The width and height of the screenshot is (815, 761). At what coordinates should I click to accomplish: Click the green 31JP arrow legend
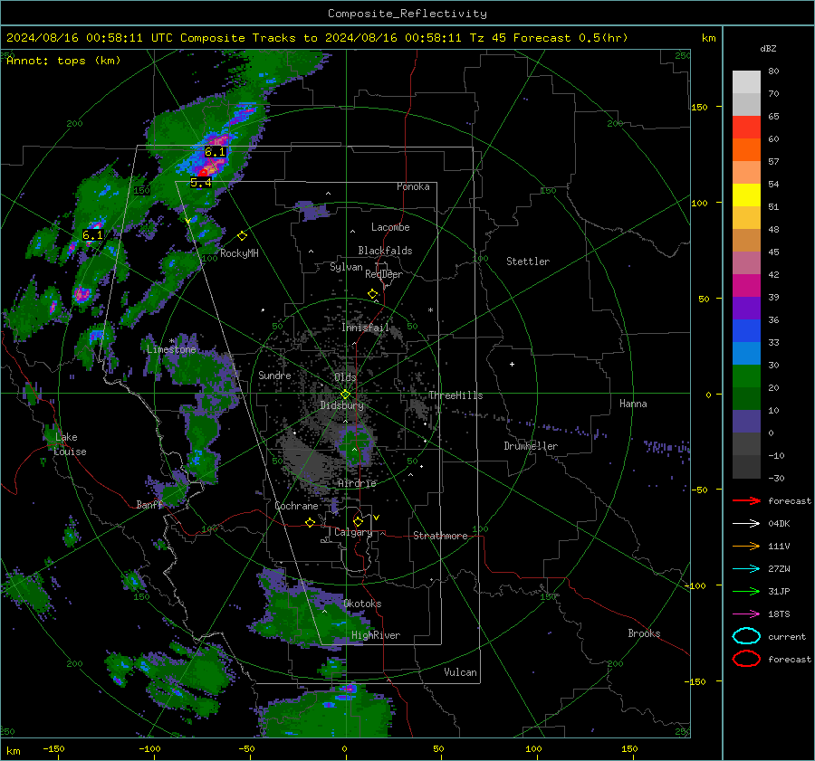746,591
